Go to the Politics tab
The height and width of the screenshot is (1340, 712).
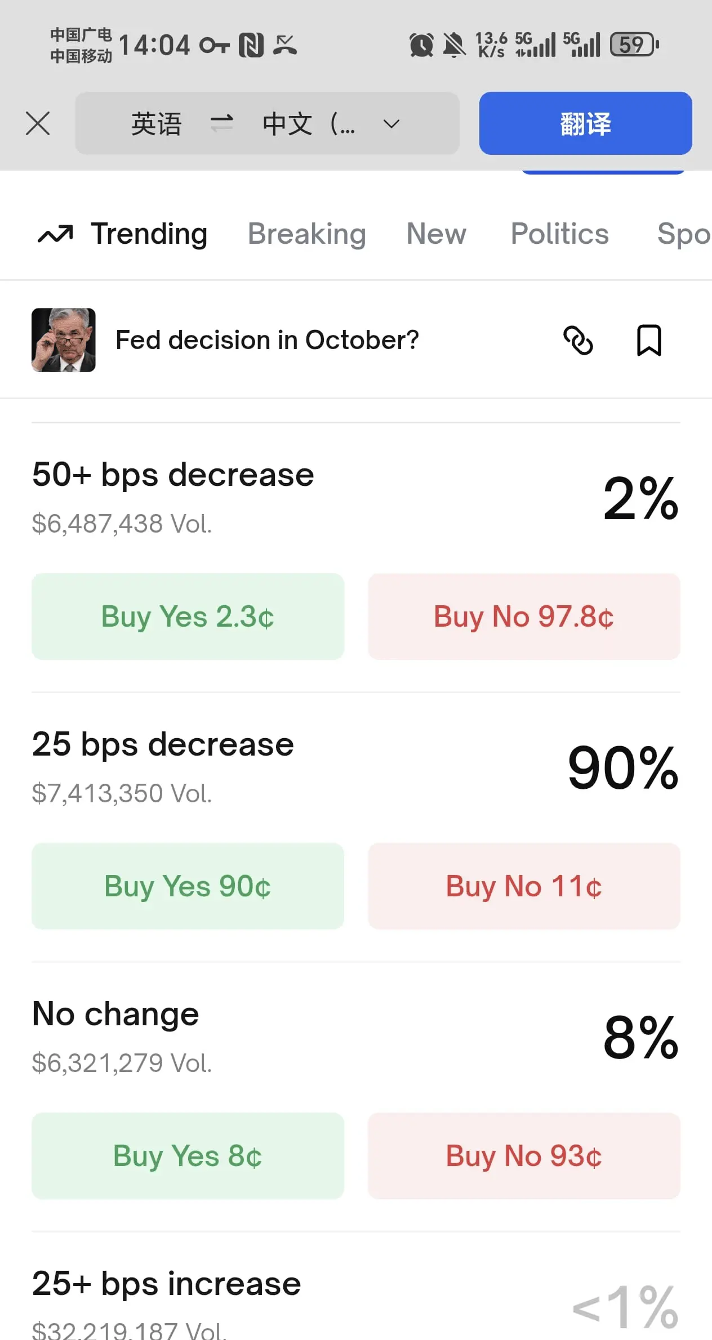(x=559, y=234)
